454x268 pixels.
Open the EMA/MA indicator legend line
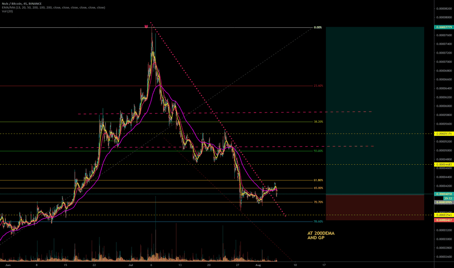[53, 7]
